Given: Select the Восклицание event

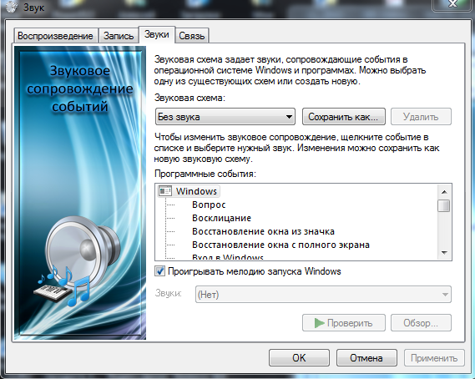Looking at the screenshot, I should [x=221, y=218].
